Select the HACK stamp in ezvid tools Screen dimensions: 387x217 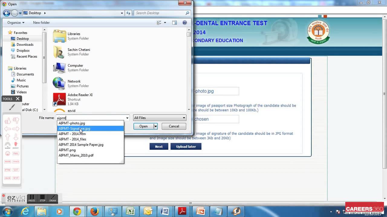(x=8, y=178)
